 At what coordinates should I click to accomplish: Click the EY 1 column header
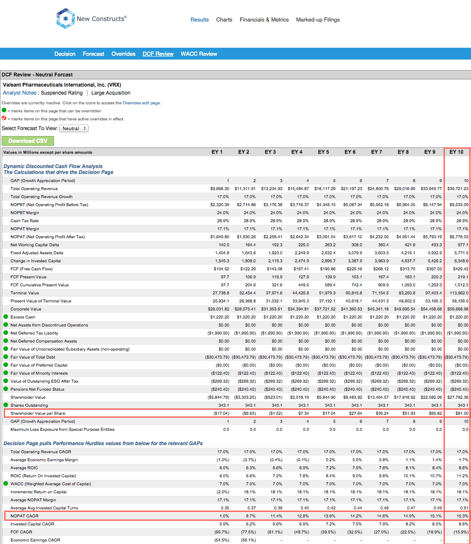point(217,152)
